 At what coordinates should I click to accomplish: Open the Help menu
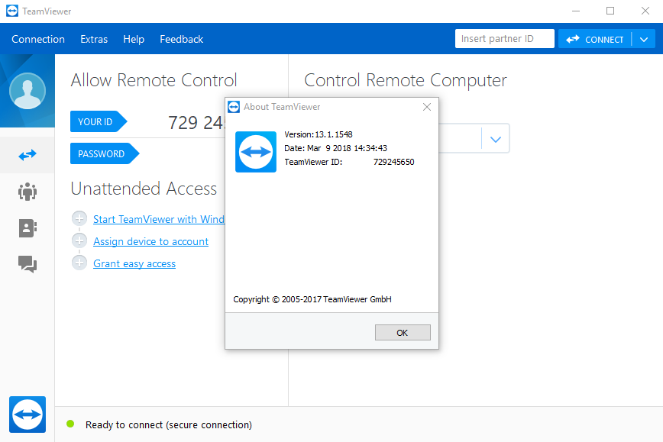[x=134, y=39]
